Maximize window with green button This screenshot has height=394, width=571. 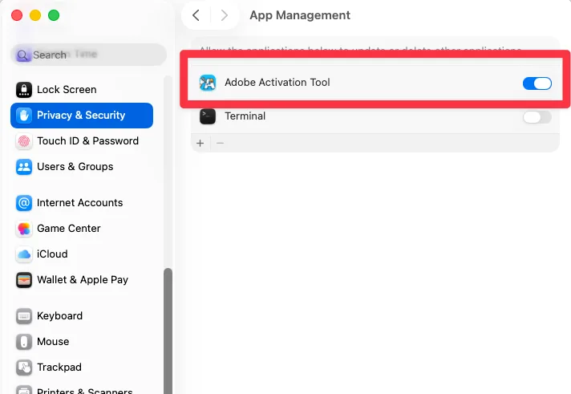coord(54,15)
